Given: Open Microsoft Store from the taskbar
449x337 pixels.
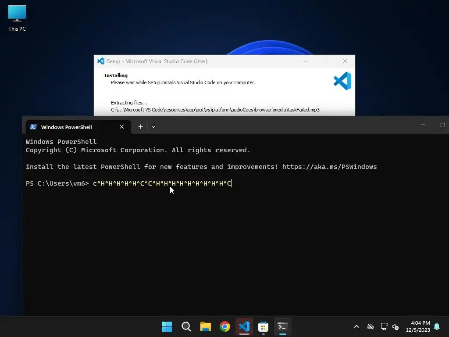Looking at the screenshot, I should (x=263, y=326).
